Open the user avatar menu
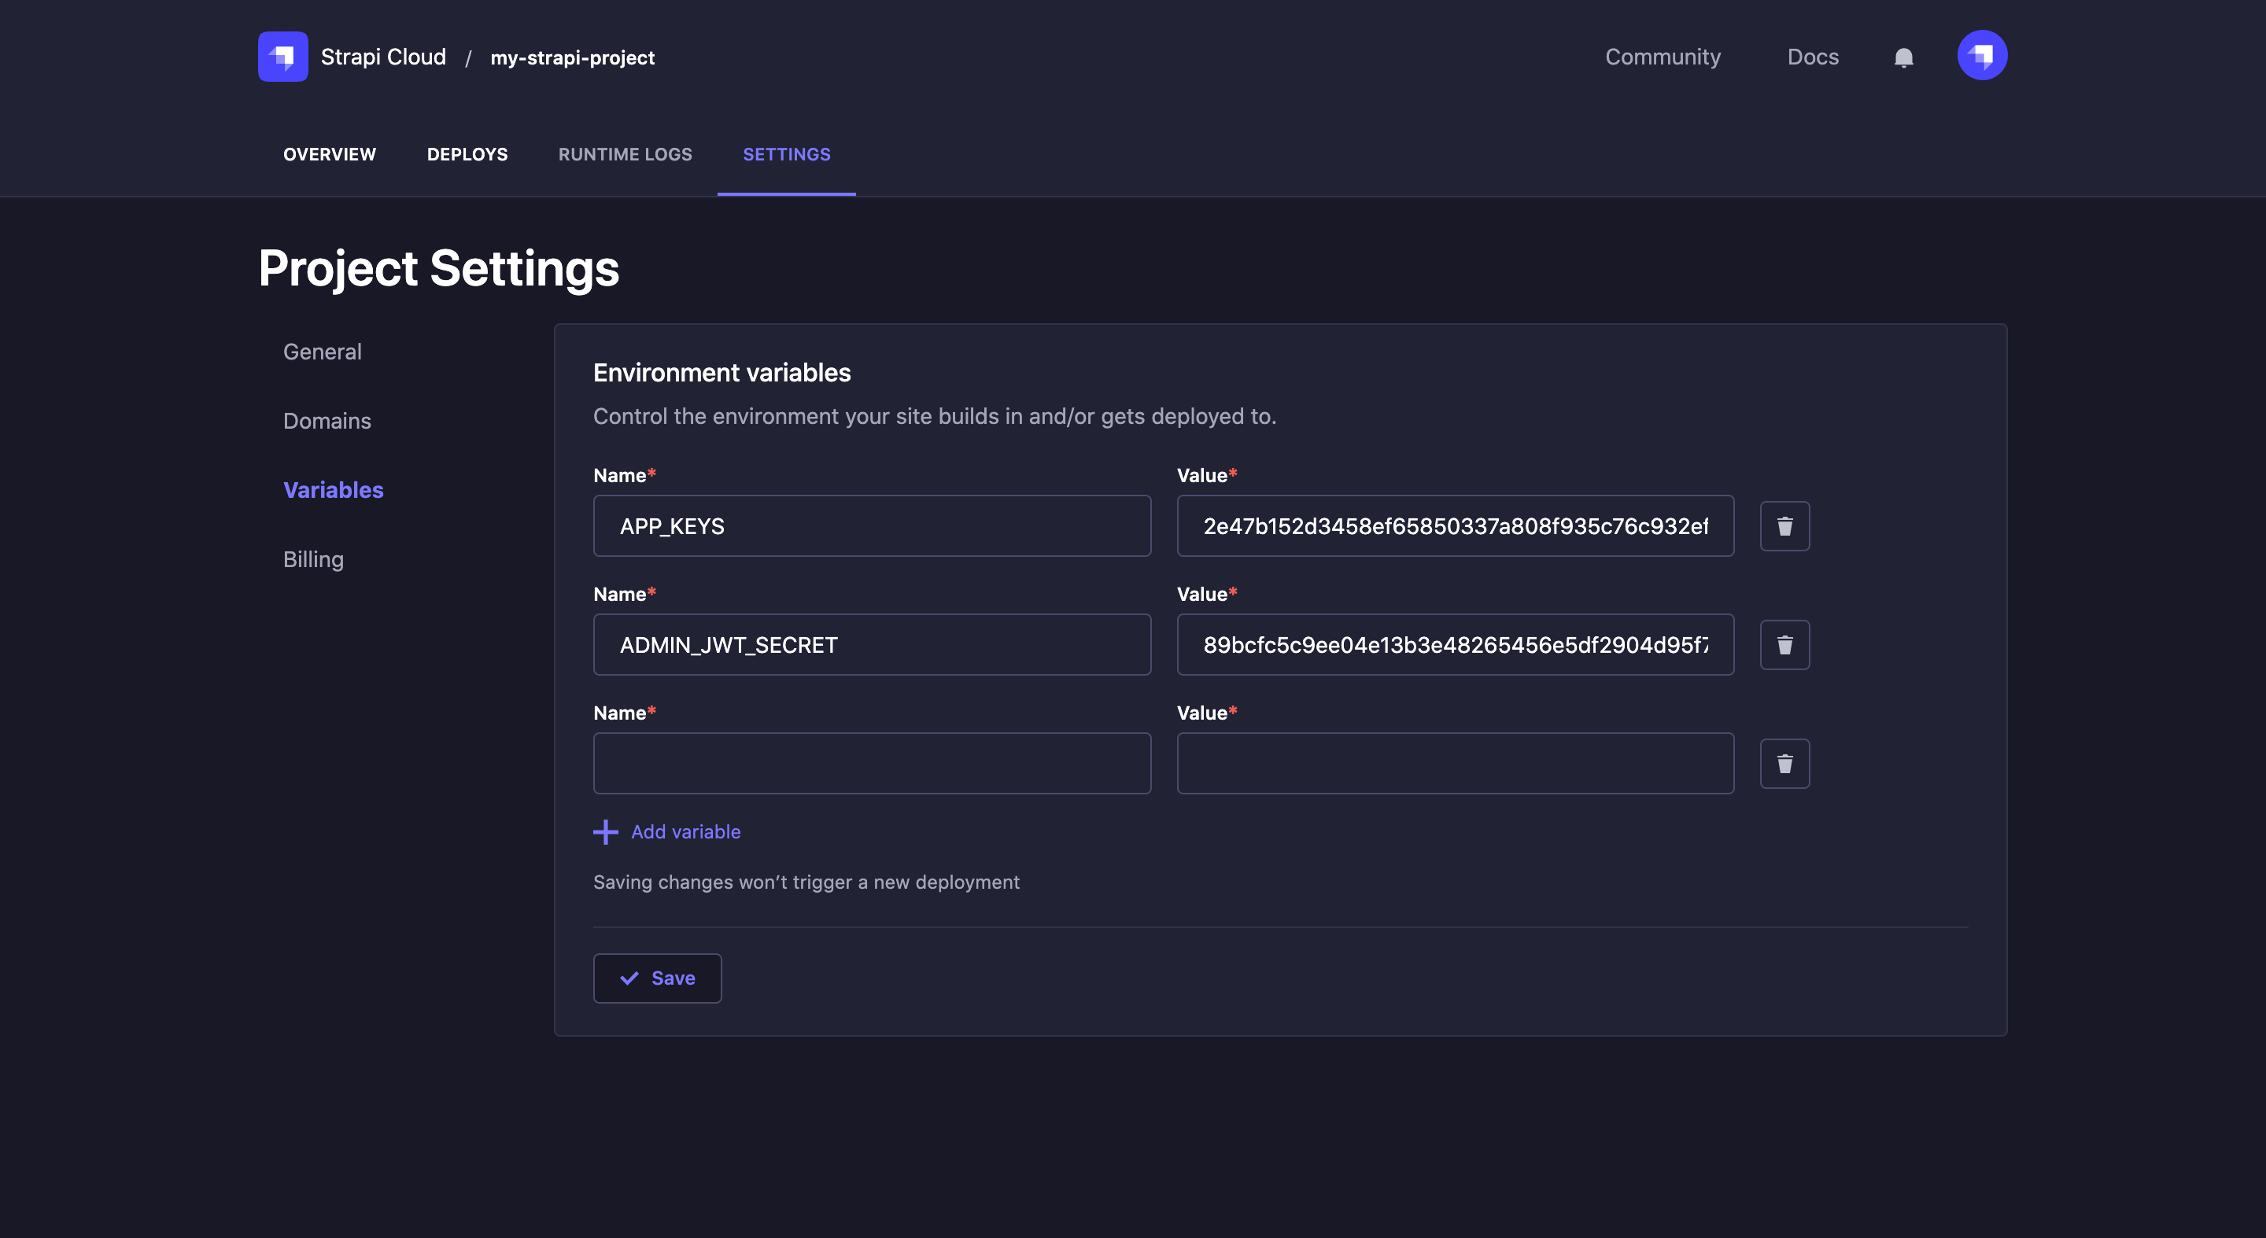Image resolution: width=2266 pixels, height=1238 pixels. click(x=1982, y=55)
